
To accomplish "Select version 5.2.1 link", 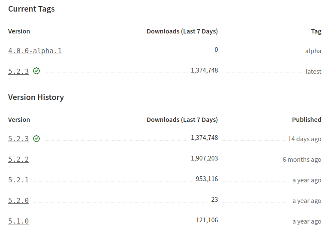I will (18, 180).
